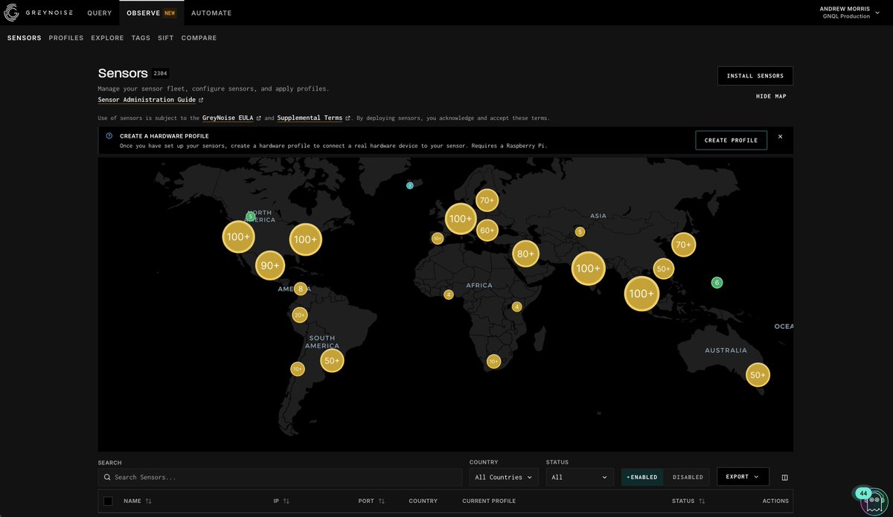Screen dimensions: 893x517
Task: Select the 4 cluster in West Africa
Action: tap(448, 295)
